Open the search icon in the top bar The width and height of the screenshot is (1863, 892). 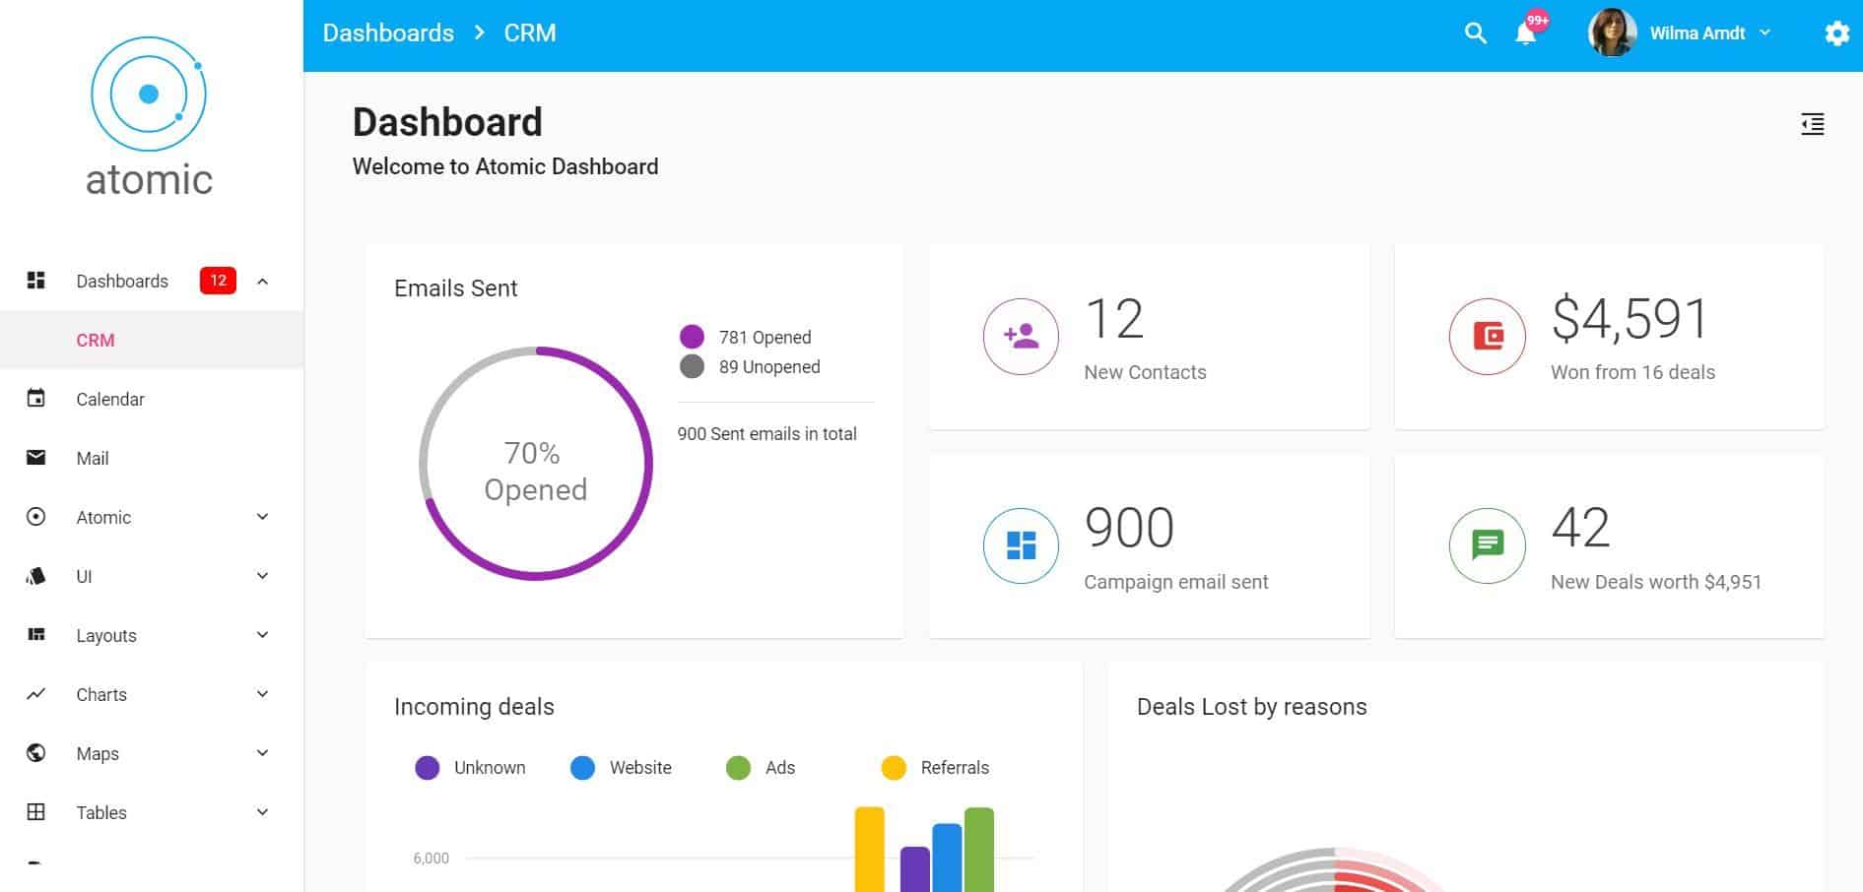coord(1475,32)
